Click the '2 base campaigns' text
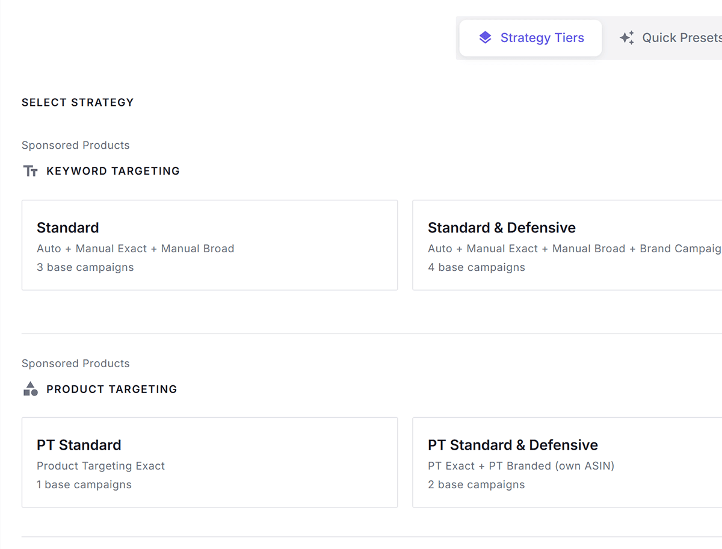The height and width of the screenshot is (549, 722). tap(476, 485)
